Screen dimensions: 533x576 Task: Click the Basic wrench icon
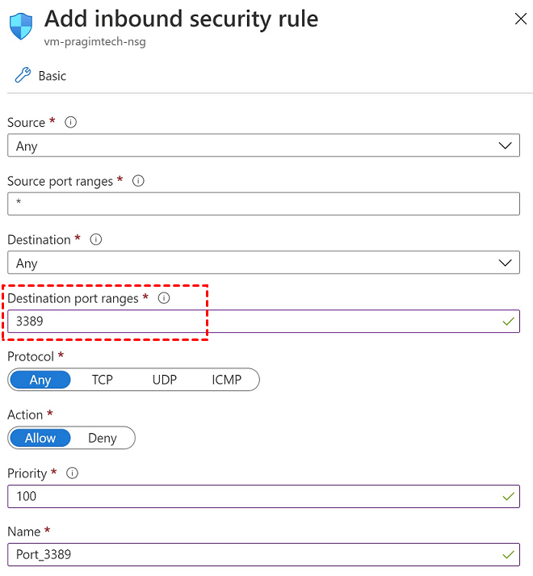pyautogui.click(x=22, y=76)
